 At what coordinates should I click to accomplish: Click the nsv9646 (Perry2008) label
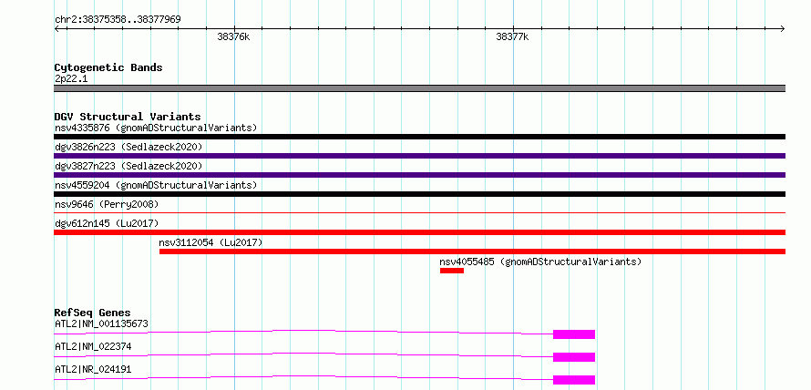point(107,204)
